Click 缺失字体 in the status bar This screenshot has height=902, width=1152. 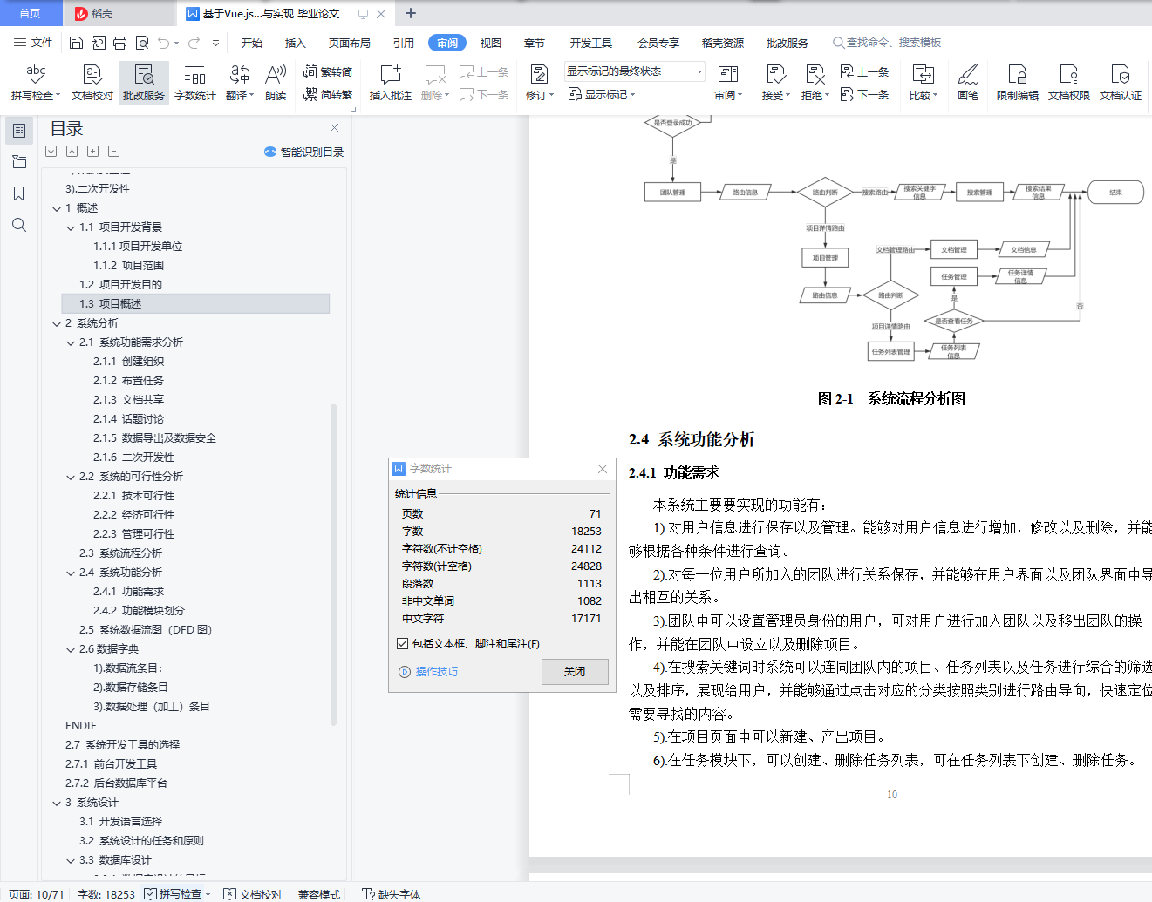[x=392, y=894]
